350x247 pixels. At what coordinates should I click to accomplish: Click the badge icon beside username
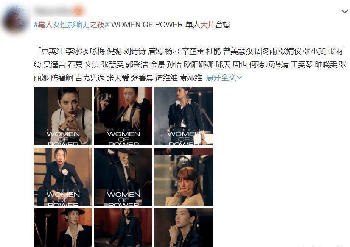tap(78, 11)
